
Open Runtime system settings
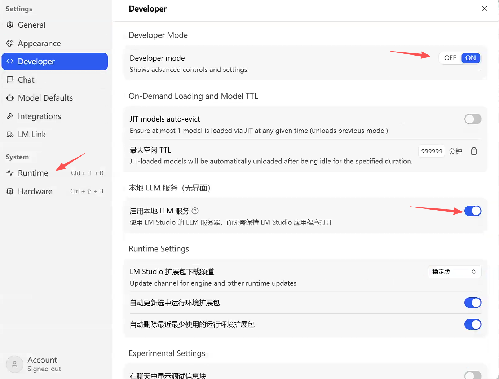[x=55, y=173]
